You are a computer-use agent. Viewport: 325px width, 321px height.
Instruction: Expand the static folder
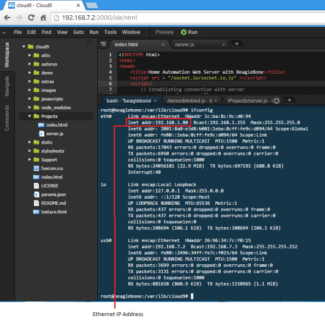coord(29,142)
